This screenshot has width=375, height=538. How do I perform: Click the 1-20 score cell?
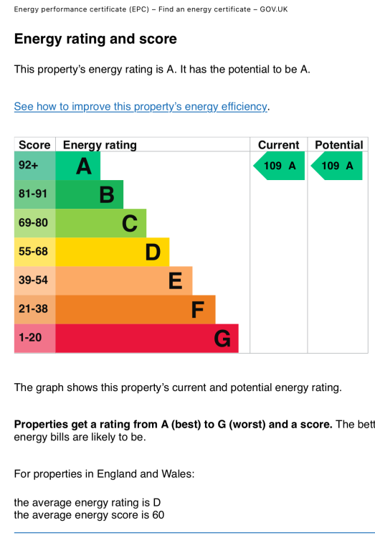point(34,339)
